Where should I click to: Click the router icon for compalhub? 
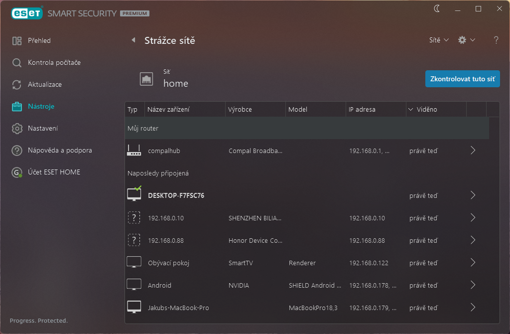click(x=134, y=150)
